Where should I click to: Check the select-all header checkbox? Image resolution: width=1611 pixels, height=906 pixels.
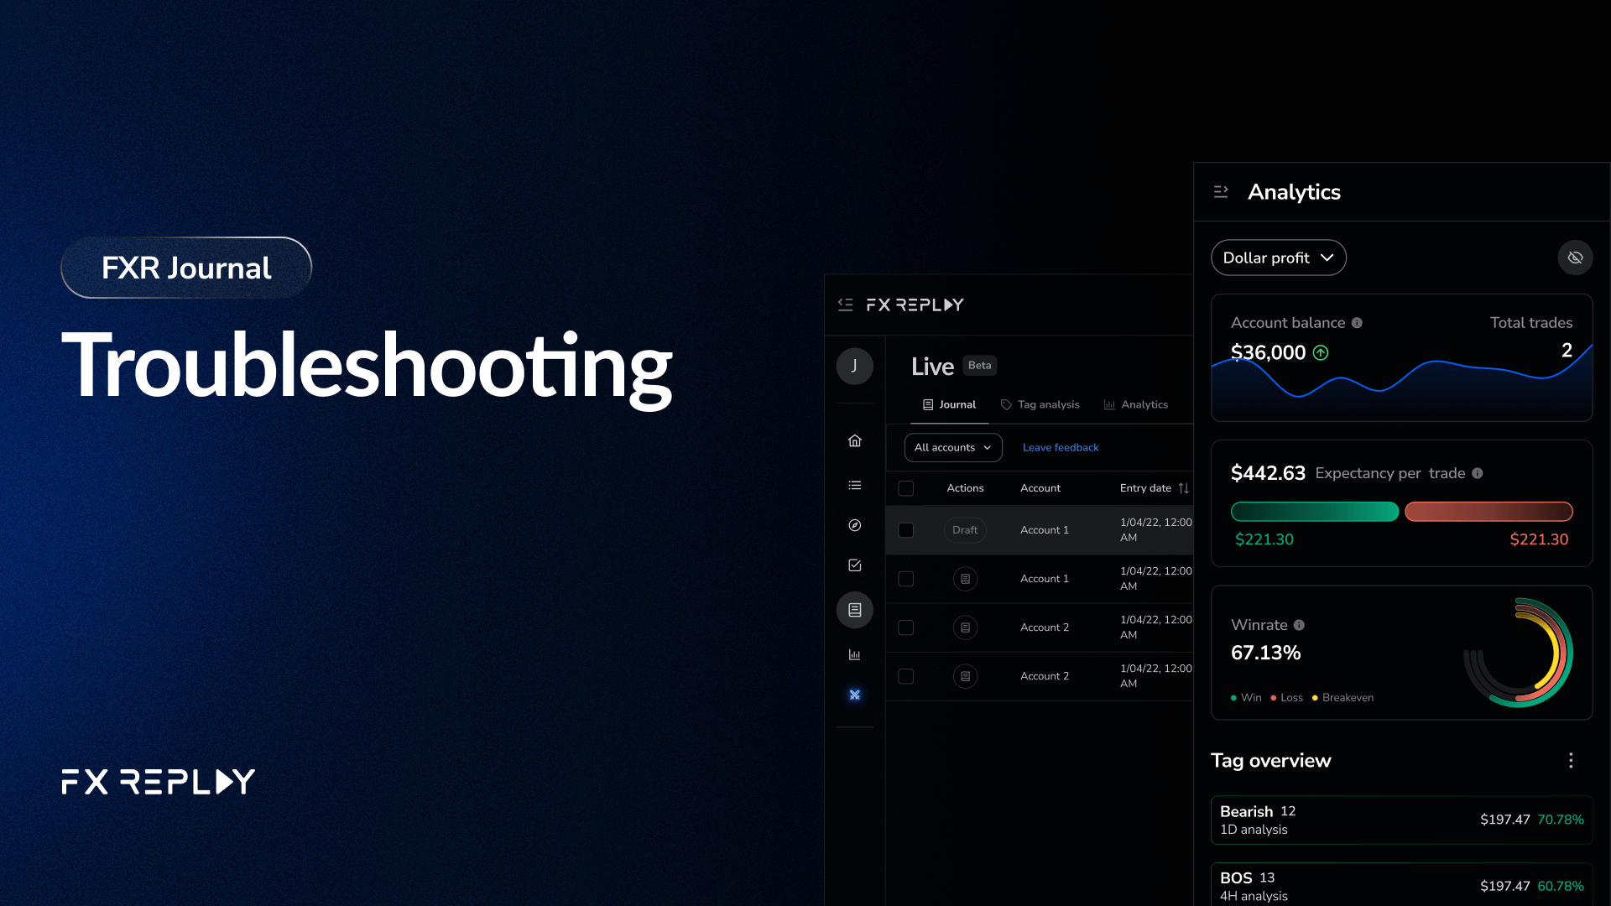(905, 488)
